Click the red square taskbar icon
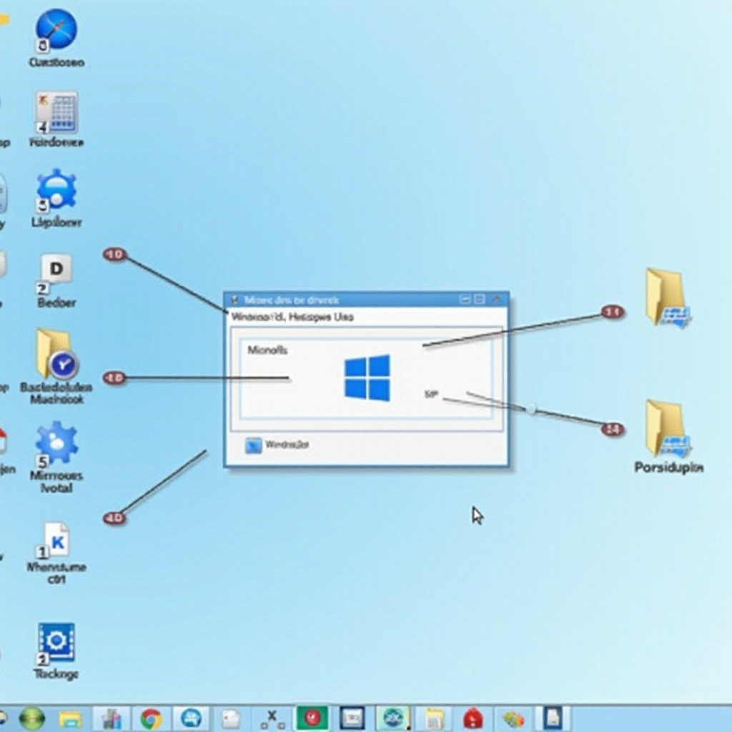This screenshot has height=732, width=732. point(312,718)
